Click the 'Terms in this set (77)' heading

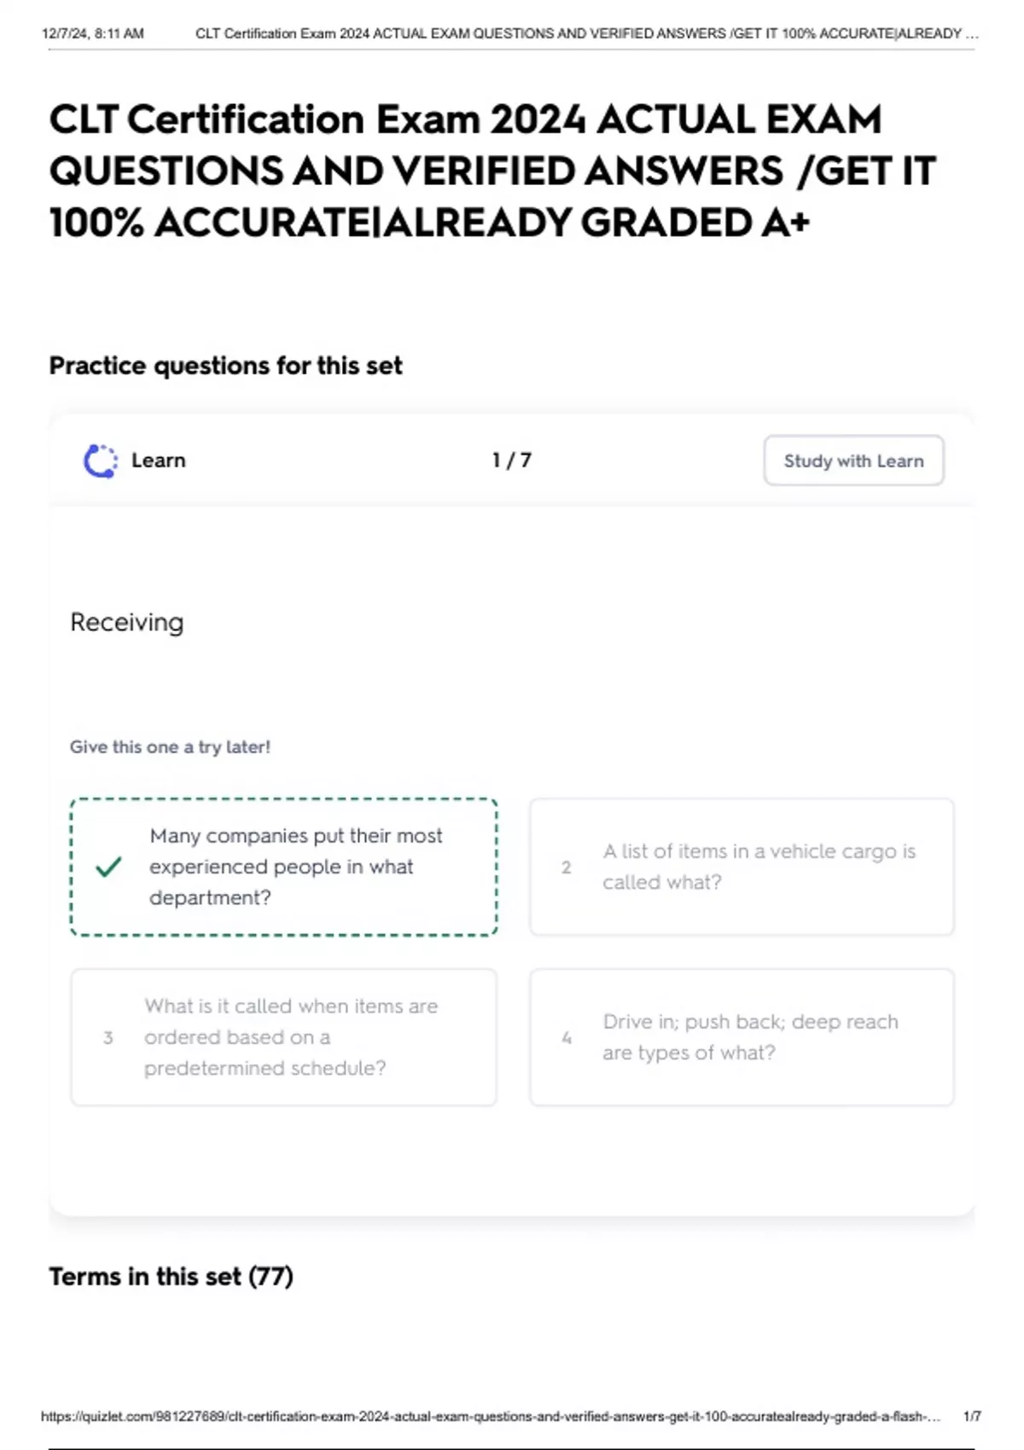coord(171,1277)
